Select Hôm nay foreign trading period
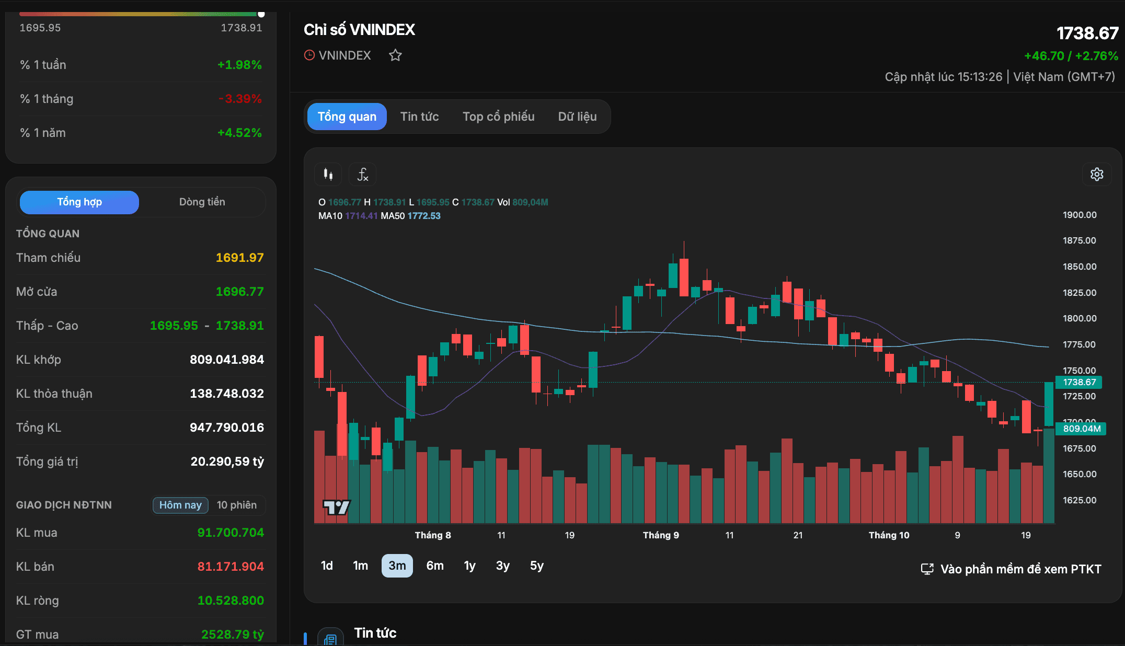 pos(180,505)
